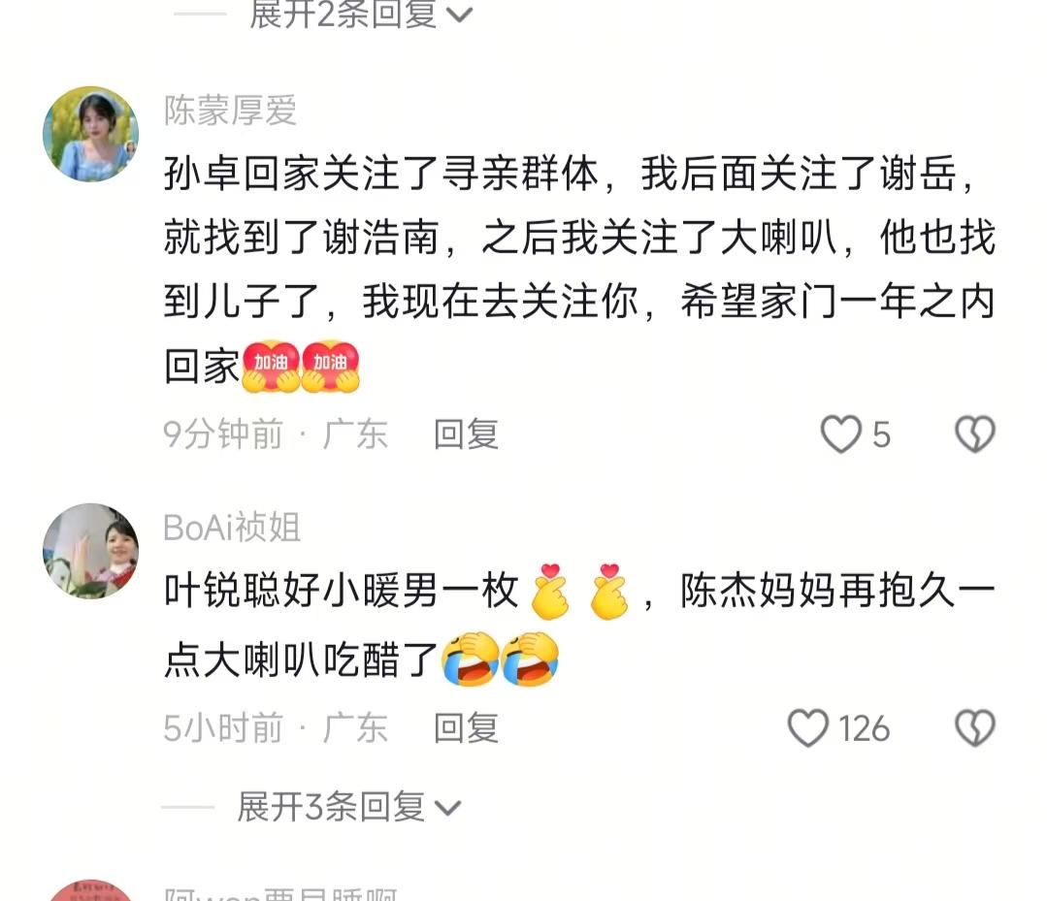Tap the second 加油 heart sticker

click(x=331, y=367)
